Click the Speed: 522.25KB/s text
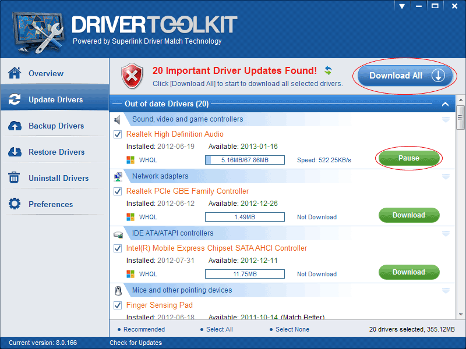Viewport: 466px width, 349px height. pyautogui.click(x=324, y=161)
